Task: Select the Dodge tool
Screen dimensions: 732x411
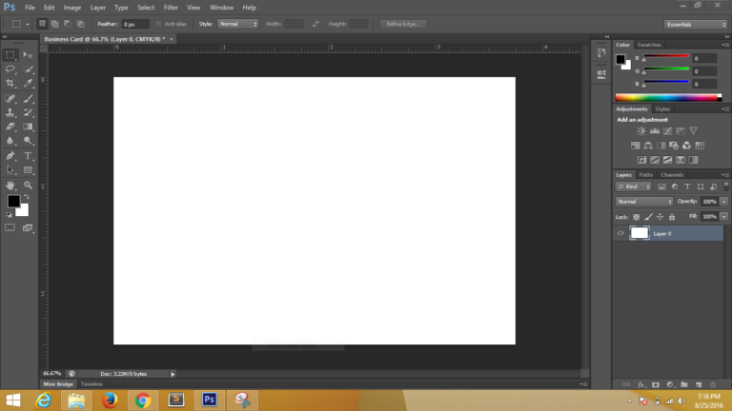Action: 28,140
